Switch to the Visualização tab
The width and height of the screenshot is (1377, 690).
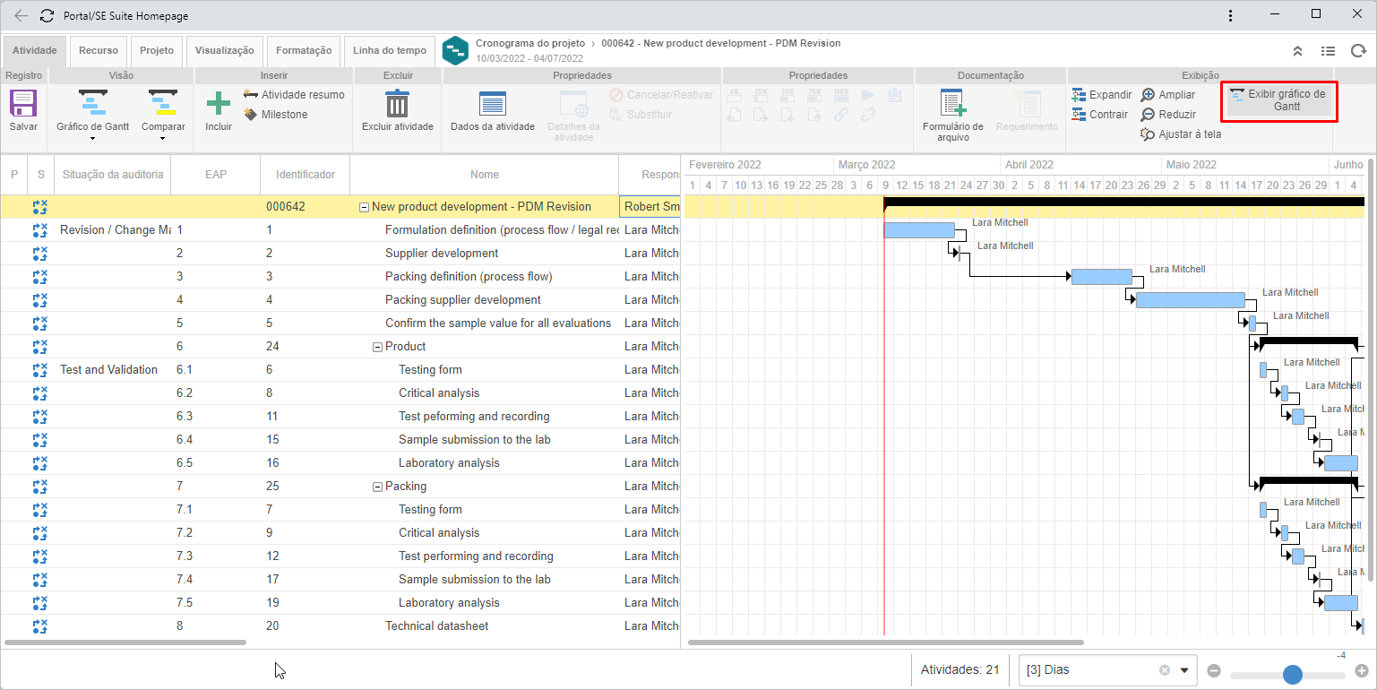(x=225, y=51)
